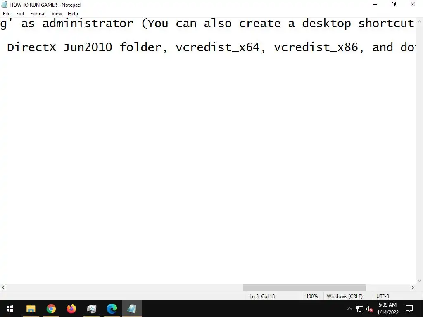Viewport: 423px width, 317px height.
Task: Launch Microsoft Edge from the taskbar
Action: (112, 309)
